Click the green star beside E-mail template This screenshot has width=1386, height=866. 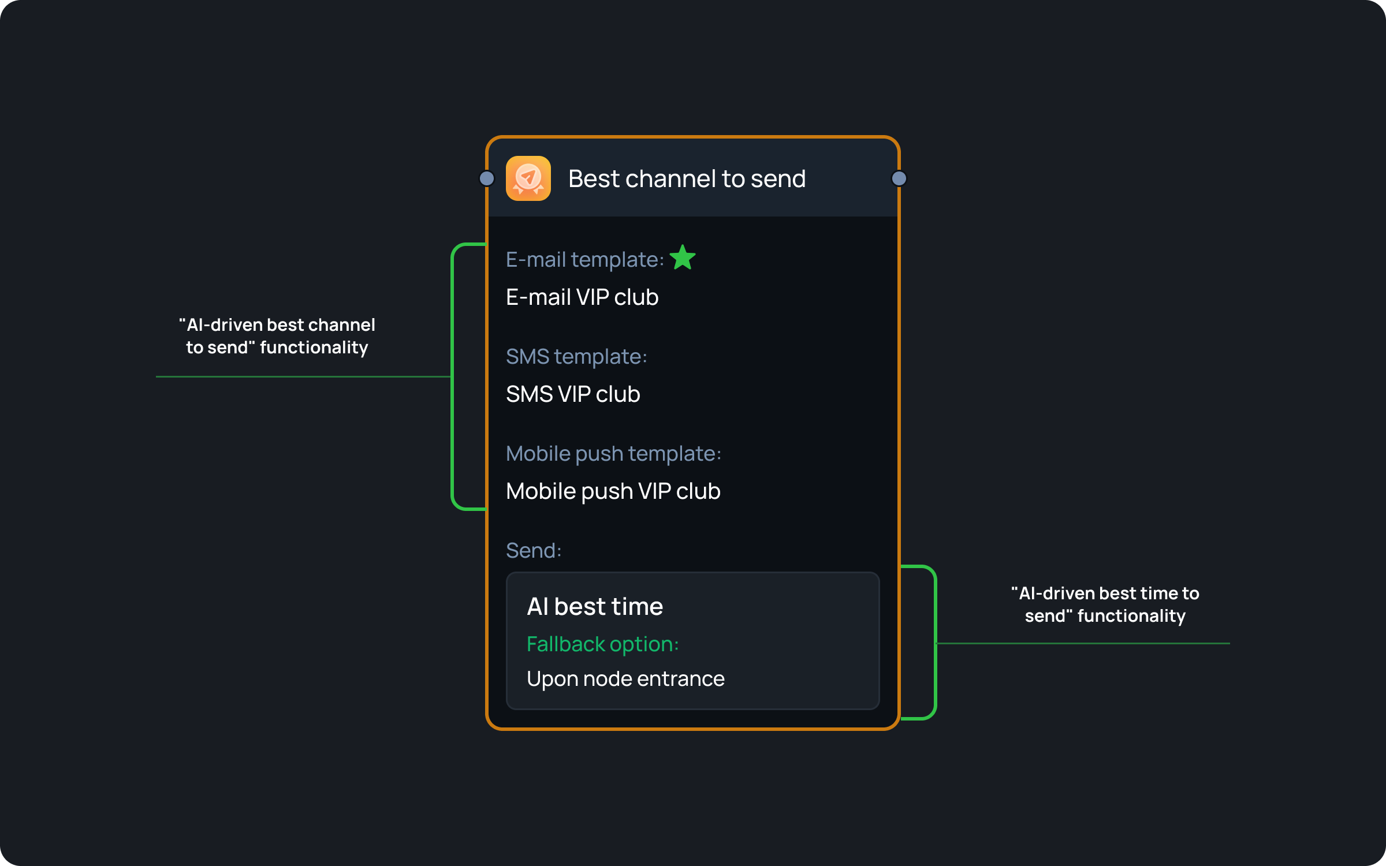pos(683,257)
